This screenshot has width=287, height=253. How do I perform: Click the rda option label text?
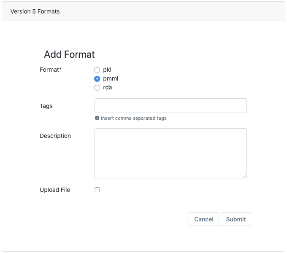(108, 87)
